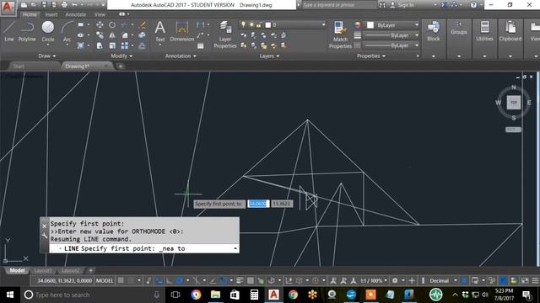Image resolution: width=540 pixels, height=303 pixels.
Task: Open the Utilities panel
Action: point(484,32)
